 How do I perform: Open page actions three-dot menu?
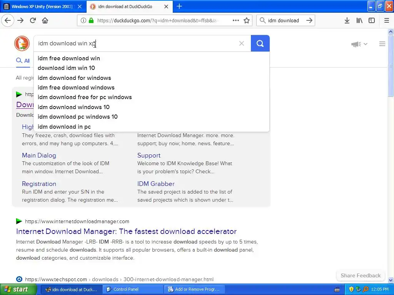236,20
